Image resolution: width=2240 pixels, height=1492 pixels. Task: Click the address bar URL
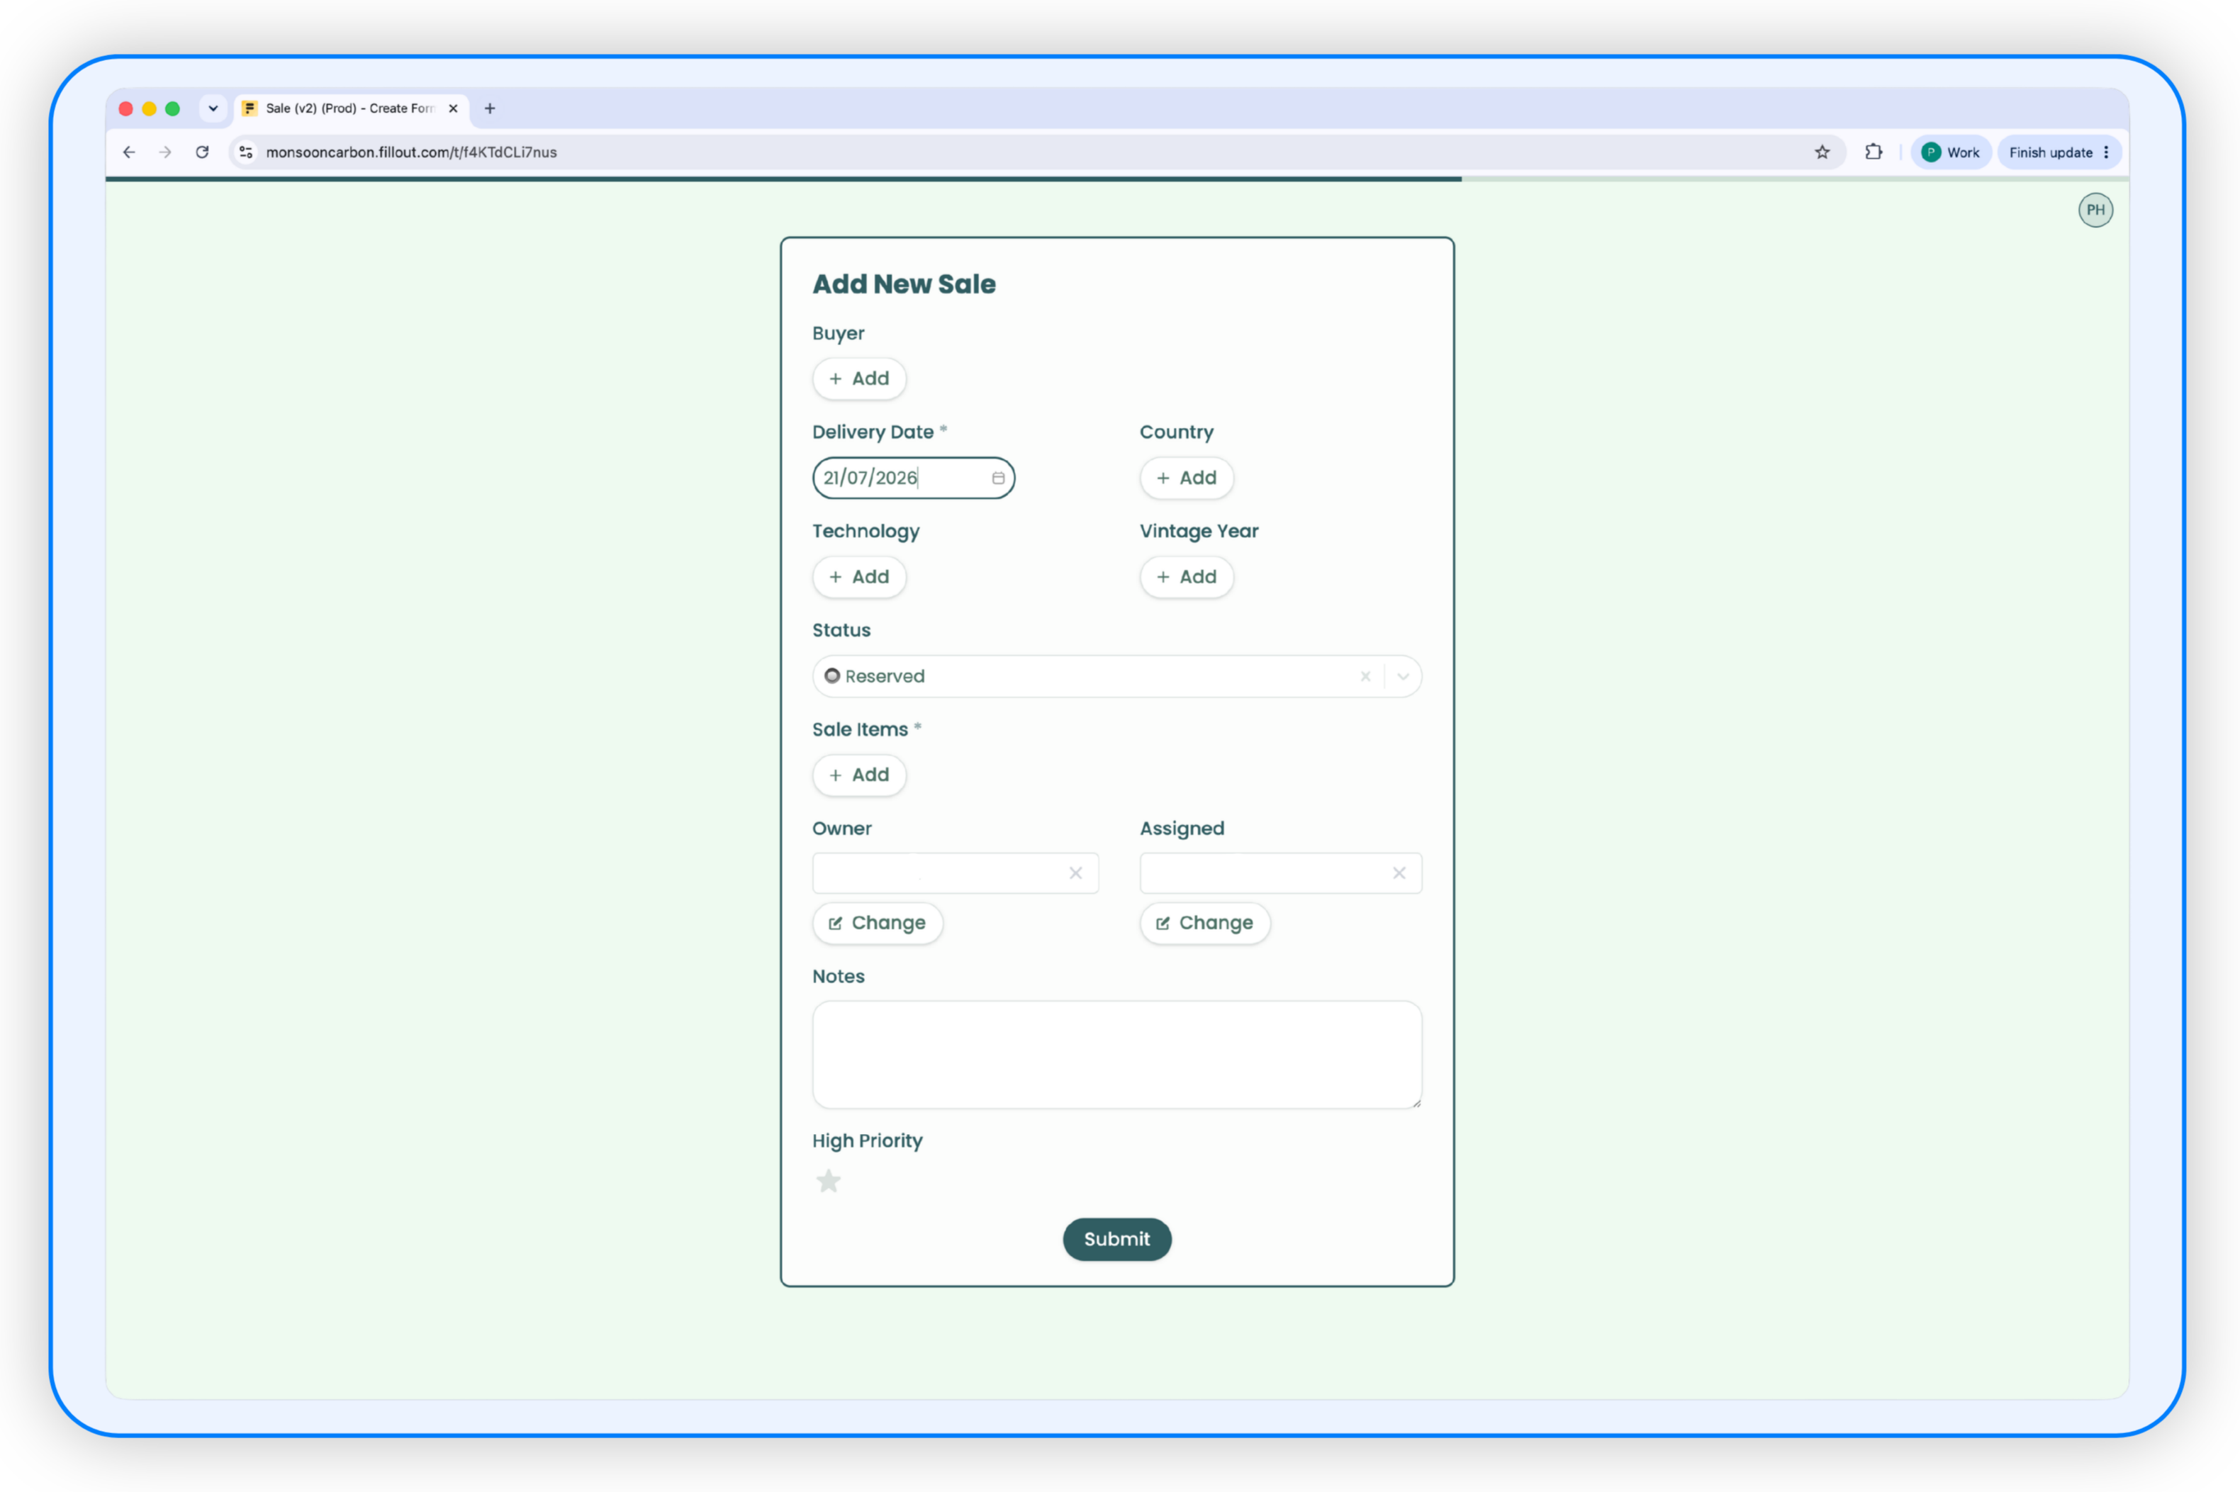click(411, 152)
